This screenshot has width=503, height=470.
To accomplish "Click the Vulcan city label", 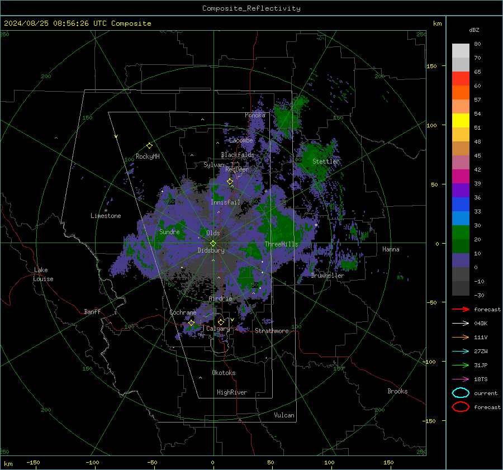I will tap(284, 415).
